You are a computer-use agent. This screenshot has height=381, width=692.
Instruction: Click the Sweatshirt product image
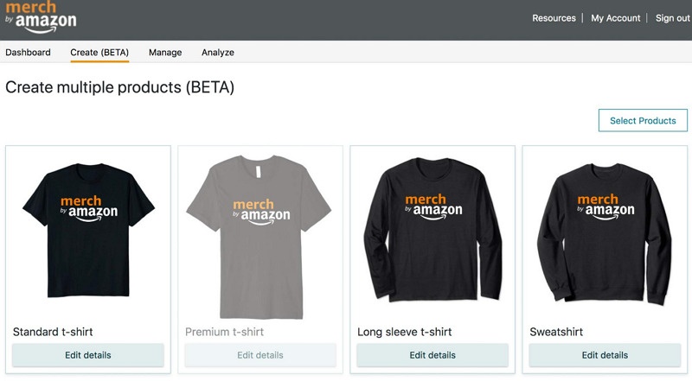[605, 233]
